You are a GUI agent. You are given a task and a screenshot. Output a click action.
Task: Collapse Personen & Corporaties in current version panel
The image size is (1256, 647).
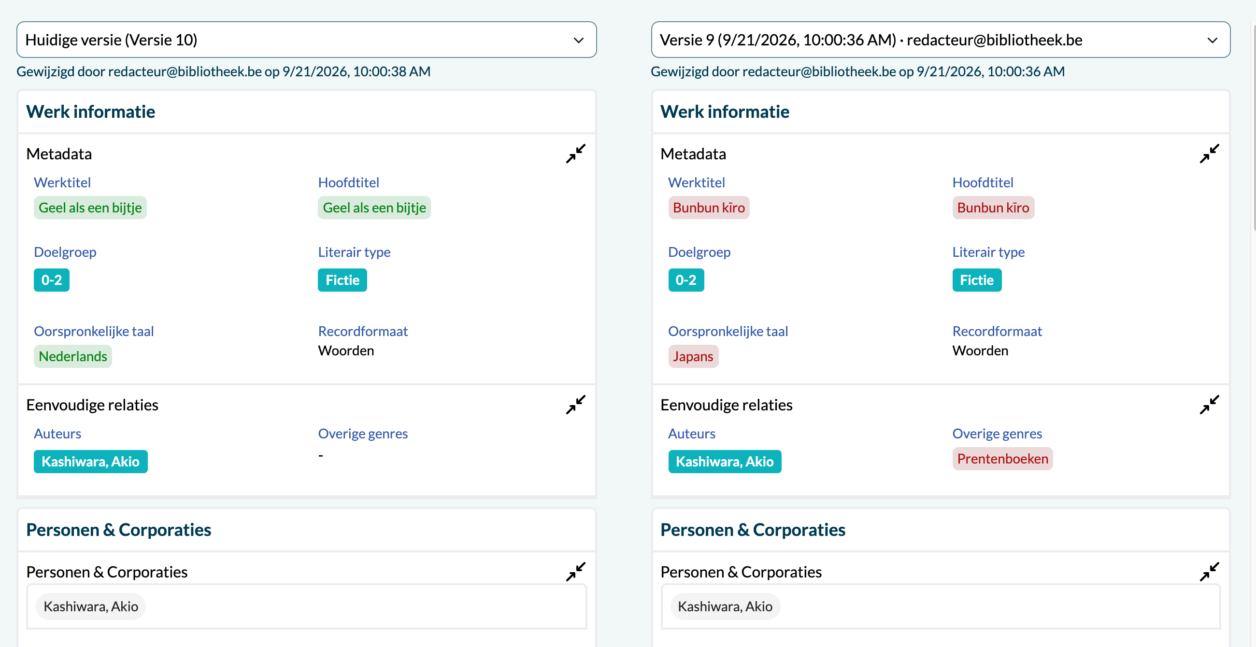[575, 572]
